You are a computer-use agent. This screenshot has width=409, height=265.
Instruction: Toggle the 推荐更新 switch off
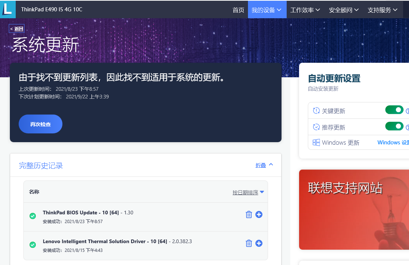(x=394, y=126)
